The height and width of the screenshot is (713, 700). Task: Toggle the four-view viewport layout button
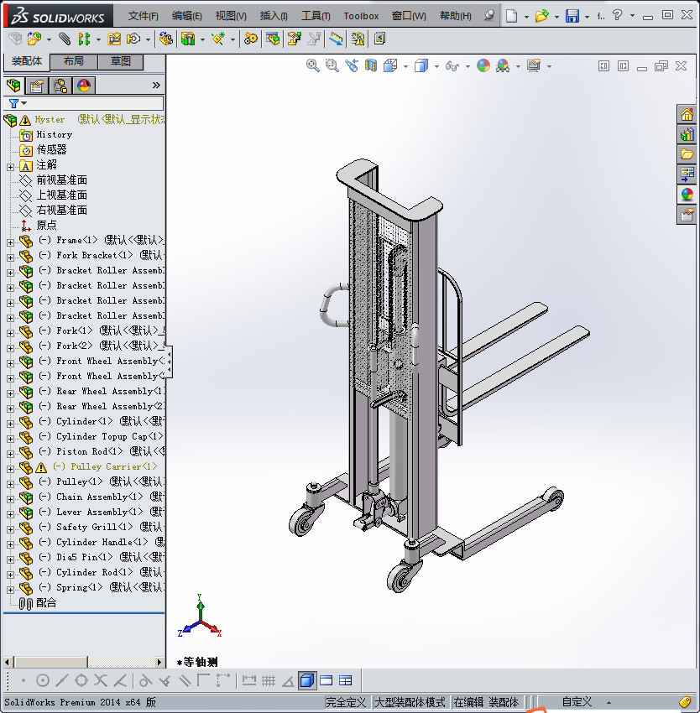click(346, 681)
